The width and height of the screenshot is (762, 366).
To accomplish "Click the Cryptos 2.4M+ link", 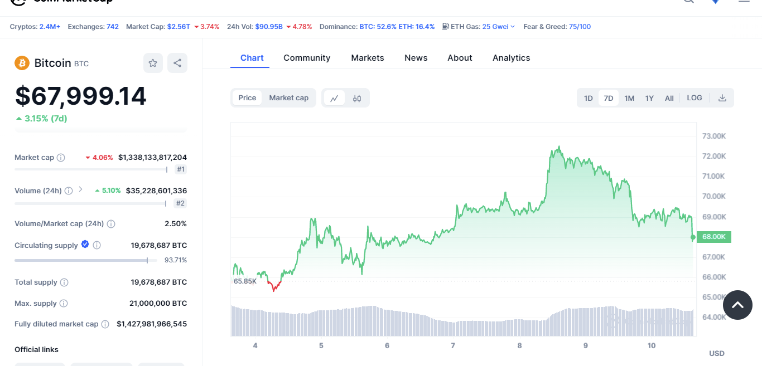I will (x=50, y=27).
